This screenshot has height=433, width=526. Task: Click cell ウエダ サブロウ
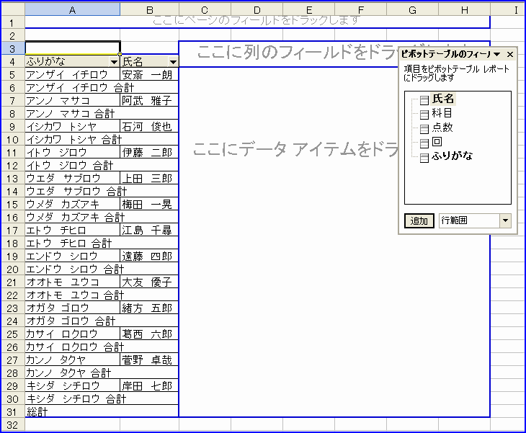click(x=73, y=179)
